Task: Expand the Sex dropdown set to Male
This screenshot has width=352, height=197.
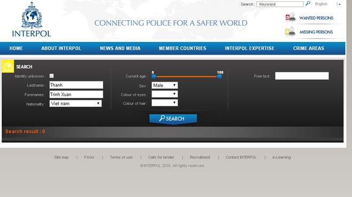Action: 165,85
